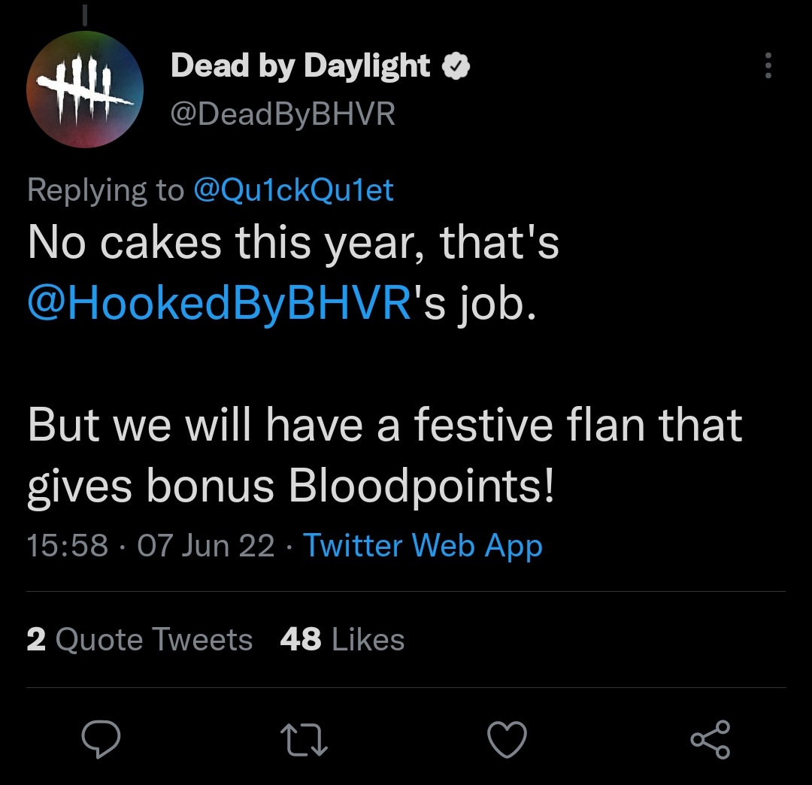Click the verified badge next to Dead by Daylight
812x785 pixels.
(456, 67)
